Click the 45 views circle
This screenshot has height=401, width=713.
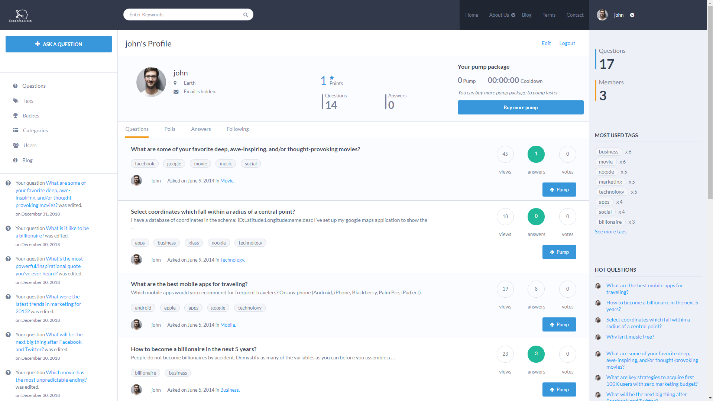click(505, 154)
